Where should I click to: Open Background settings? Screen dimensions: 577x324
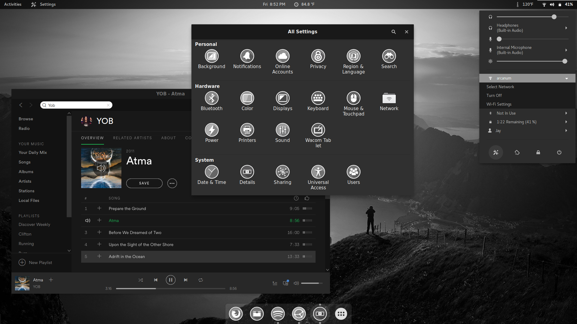coord(212,59)
